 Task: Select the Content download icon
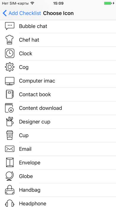click(x=9, y=108)
